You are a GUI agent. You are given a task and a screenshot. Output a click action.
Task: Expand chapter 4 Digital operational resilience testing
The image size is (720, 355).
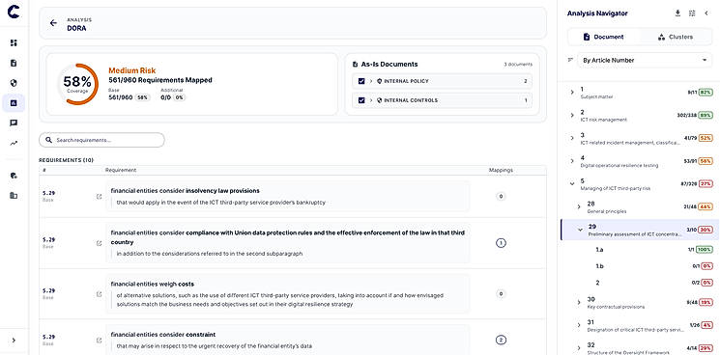point(572,161)
